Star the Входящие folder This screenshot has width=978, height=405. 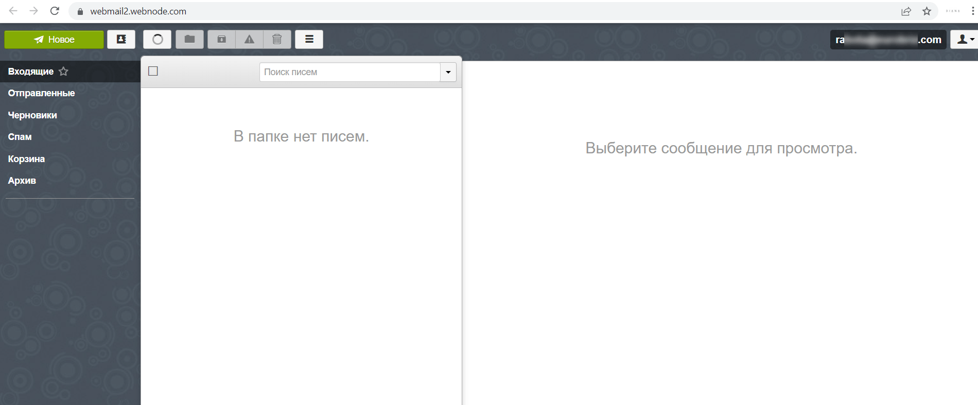[63, 72]
